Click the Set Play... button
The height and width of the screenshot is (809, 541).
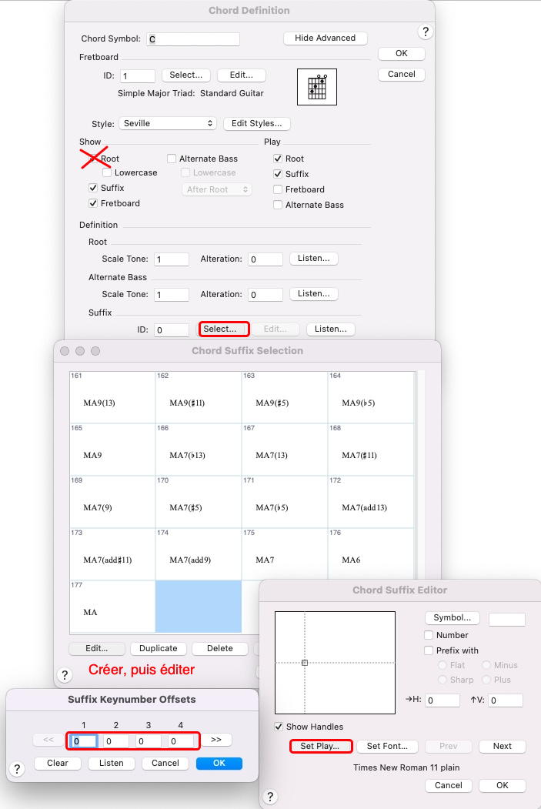(x=320, y=746)
